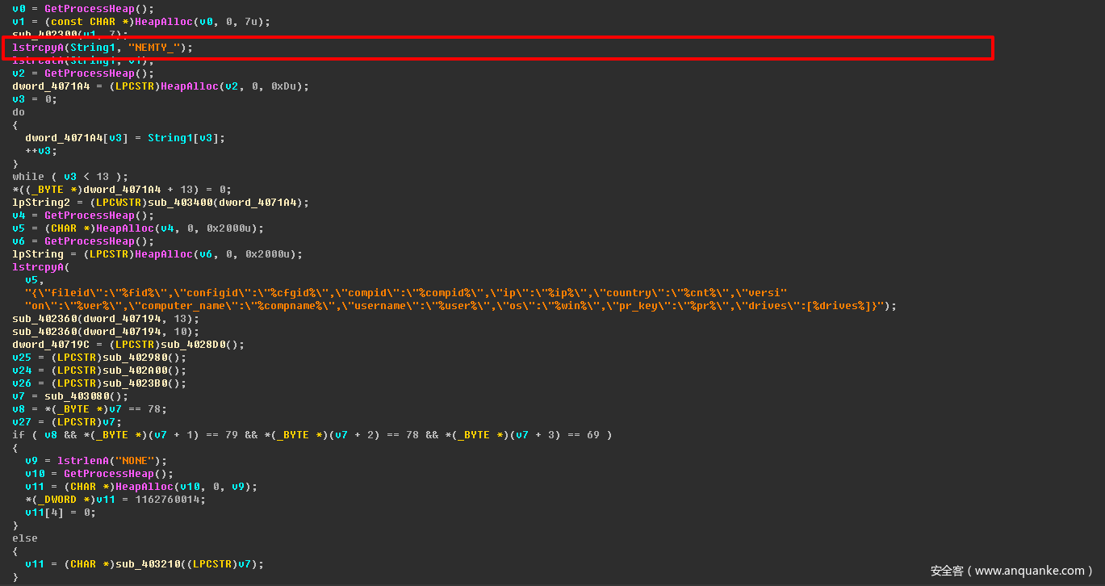Screen dimensions: 1105x586
Task: Click the JSON format string starting with fileid
Action: 404,293
